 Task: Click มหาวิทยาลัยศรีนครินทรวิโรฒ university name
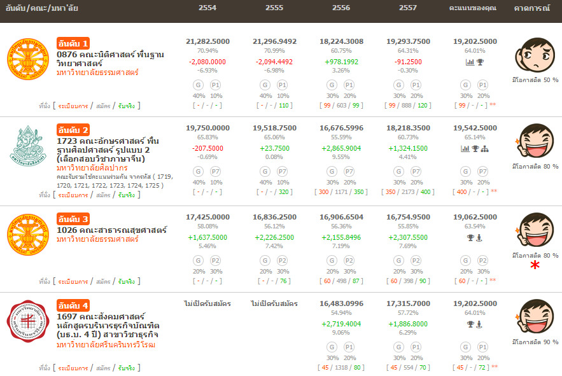[106, 345]
